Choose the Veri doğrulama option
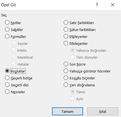 point(66,85)
